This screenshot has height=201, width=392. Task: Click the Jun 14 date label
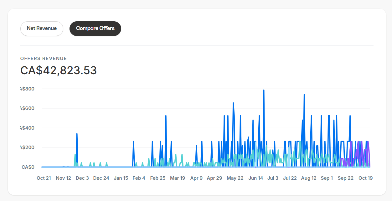(x=256, y=178)
